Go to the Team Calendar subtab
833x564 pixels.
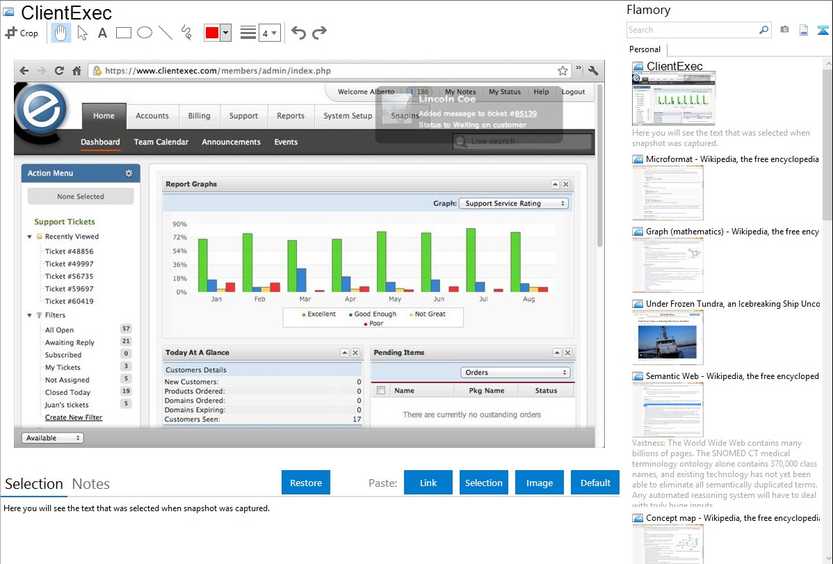[161, 142]
